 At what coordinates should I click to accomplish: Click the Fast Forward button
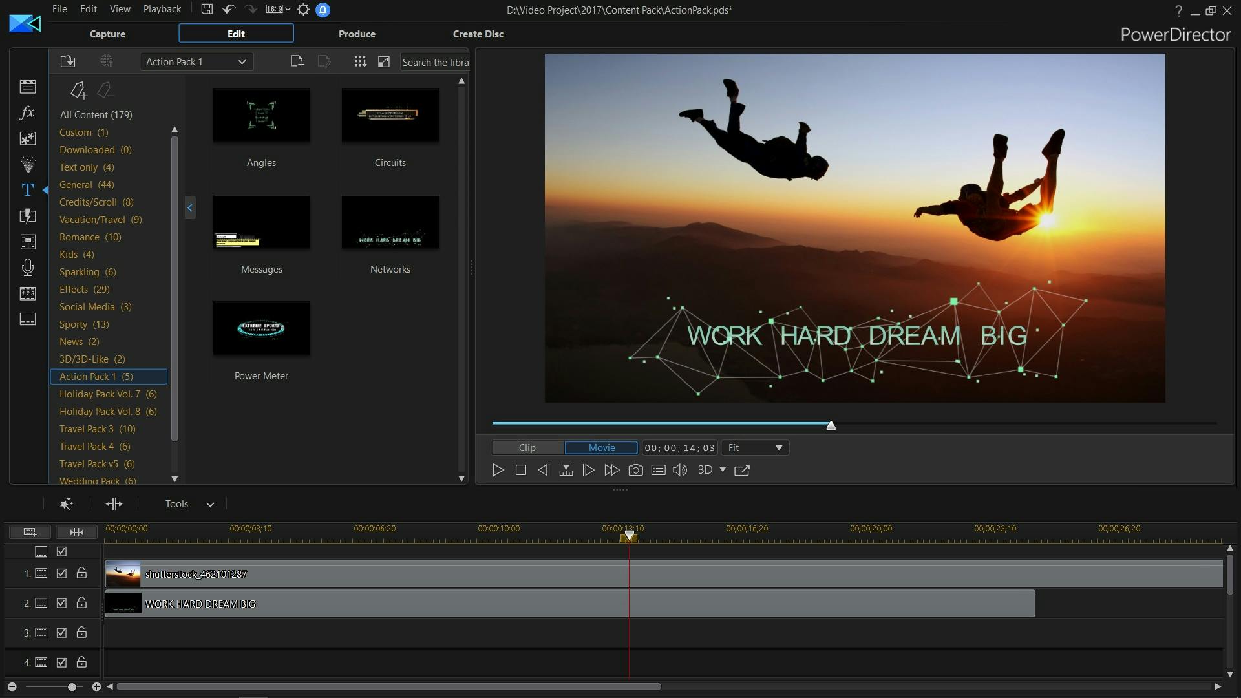pyautogui.click(x=611, y=471)
